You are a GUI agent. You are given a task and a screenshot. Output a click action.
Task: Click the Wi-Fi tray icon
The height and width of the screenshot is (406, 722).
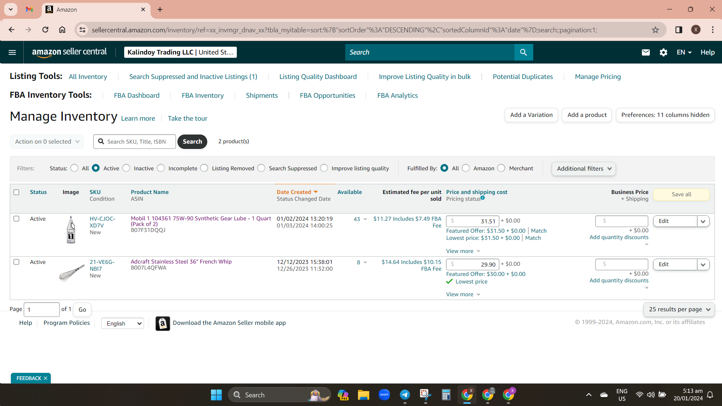pyautogui.click(x=639, y=395)
